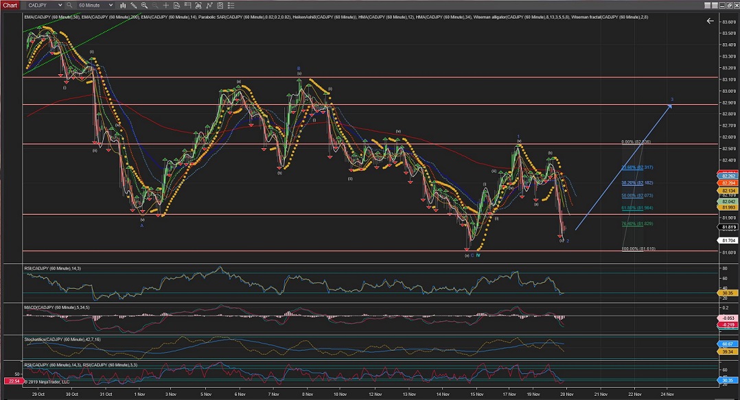Open the 60 Minute interval dropdown
740x400 pixels.
click(x=95, y=5)
